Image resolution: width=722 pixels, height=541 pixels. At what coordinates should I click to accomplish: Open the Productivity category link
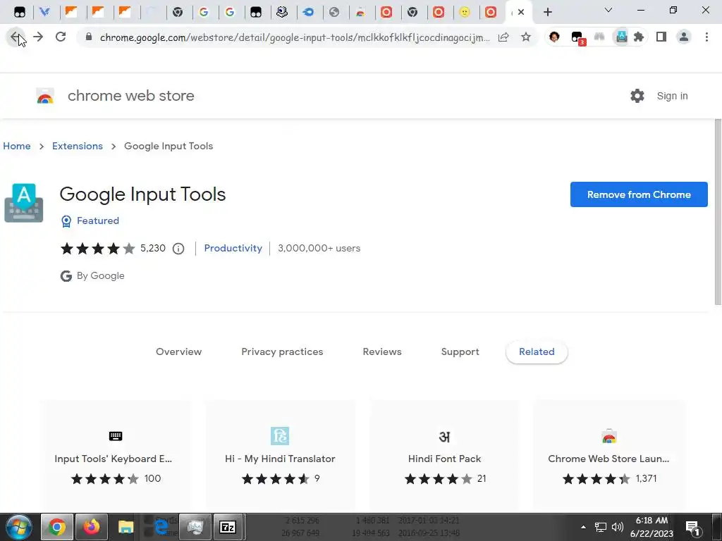233,249
